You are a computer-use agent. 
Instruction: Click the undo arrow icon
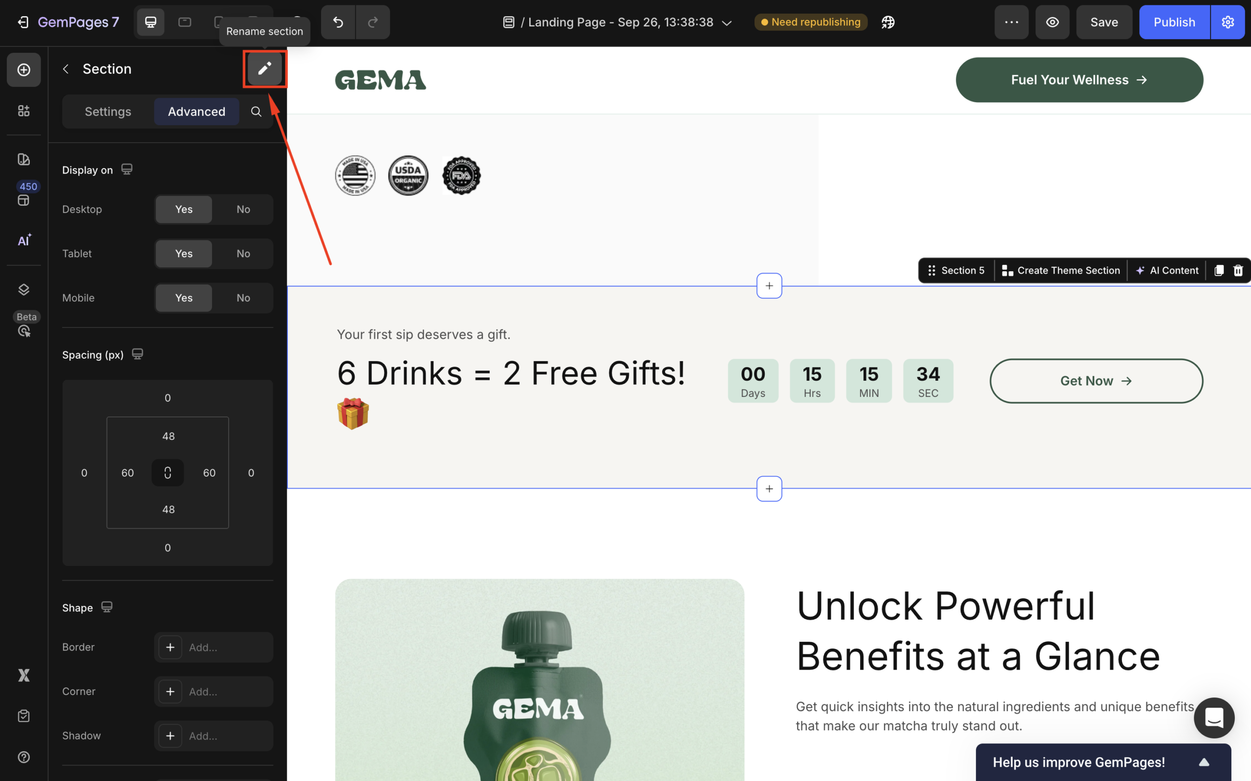pyautogui.click(x=338, y=22)
